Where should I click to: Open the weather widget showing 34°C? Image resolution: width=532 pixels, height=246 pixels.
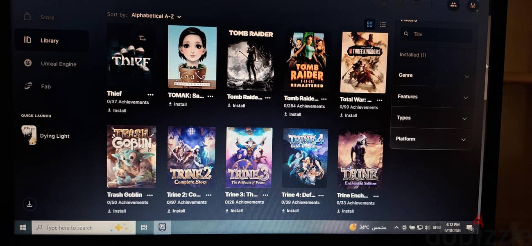367,227
